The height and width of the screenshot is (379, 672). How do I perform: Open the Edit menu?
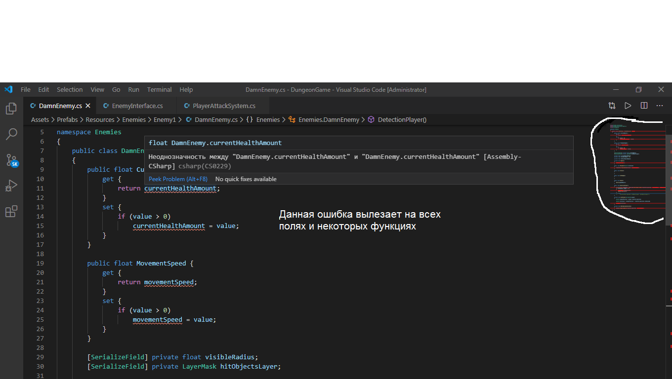click(44, 89)
